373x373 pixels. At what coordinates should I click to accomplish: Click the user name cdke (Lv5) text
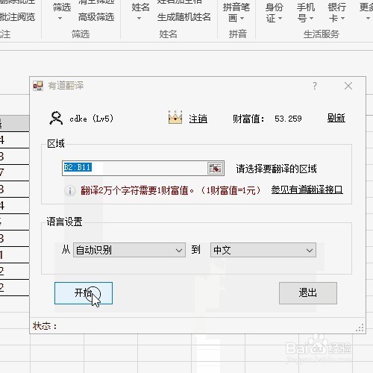pyautogui.click(x=91, y=119)
